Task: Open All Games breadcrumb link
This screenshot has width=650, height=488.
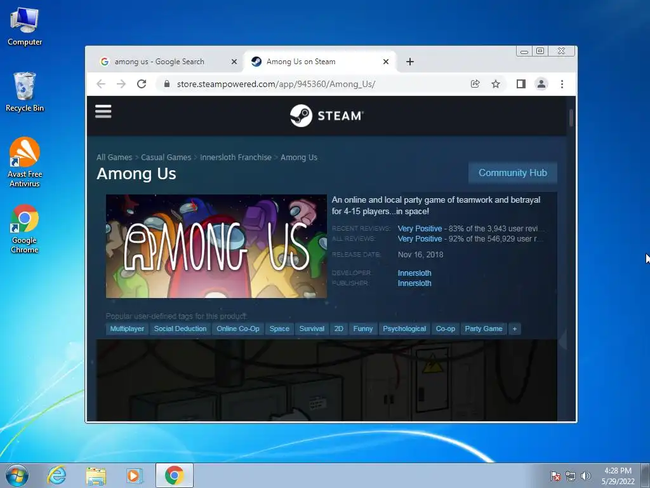Action: (x=114, y=158)
